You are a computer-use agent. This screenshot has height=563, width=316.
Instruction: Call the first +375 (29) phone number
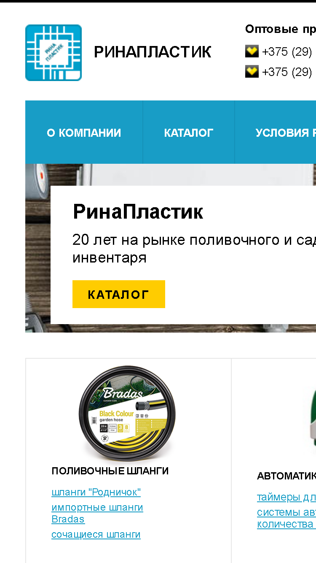point(287,51)
